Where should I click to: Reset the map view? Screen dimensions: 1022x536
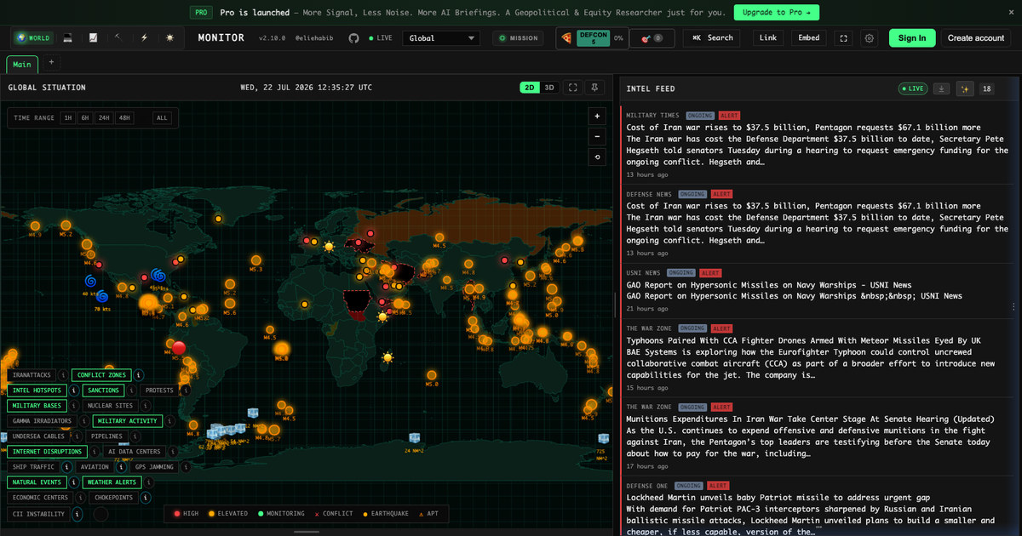pos(597,157)
